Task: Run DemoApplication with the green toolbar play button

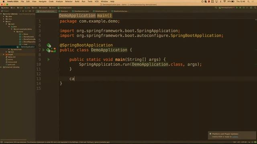Action: coord(237,8)
